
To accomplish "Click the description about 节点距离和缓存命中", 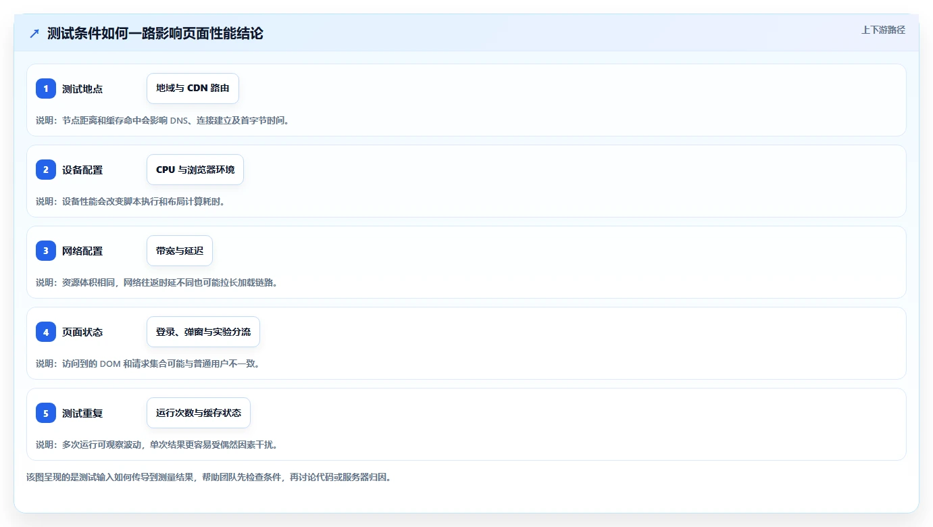I will pos(163,120).
